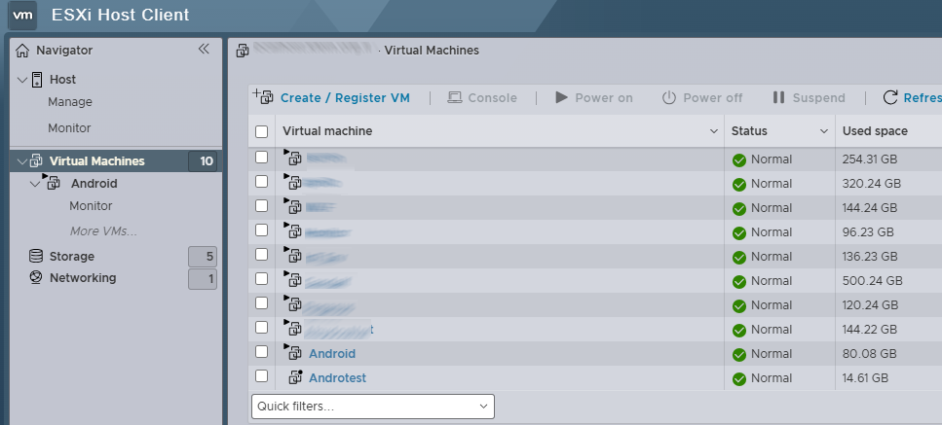Open the Androtest VM link in table
This screenshot has width=942, height=425.
coord(338,378)
